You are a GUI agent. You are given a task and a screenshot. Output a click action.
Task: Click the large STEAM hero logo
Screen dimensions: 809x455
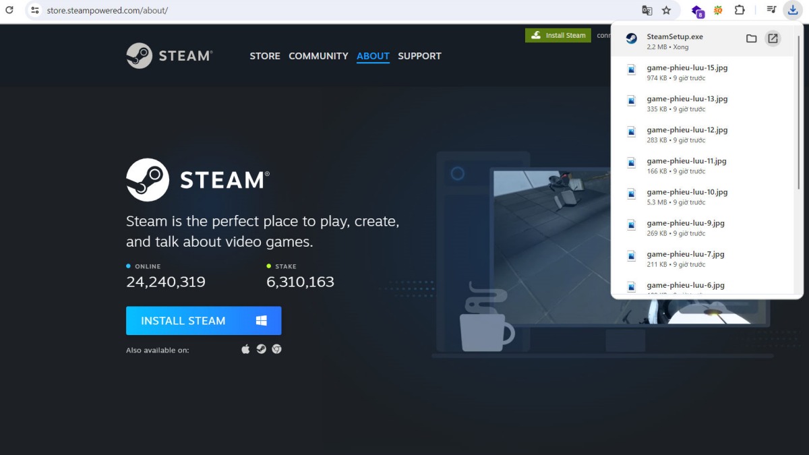pos(198,180)
